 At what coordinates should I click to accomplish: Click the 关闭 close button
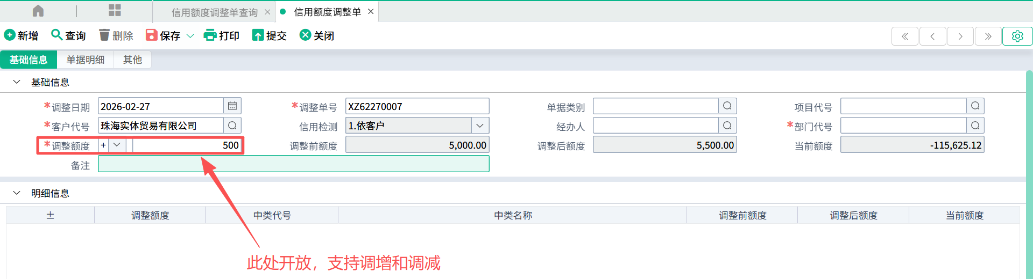click(317, 35)
